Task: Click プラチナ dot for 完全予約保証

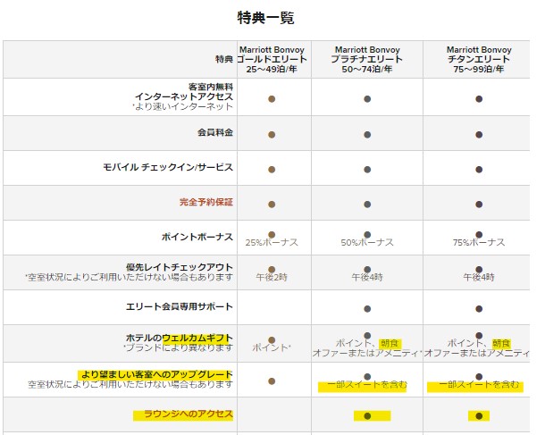Action: pyautogui.click(x=367, y=205)
